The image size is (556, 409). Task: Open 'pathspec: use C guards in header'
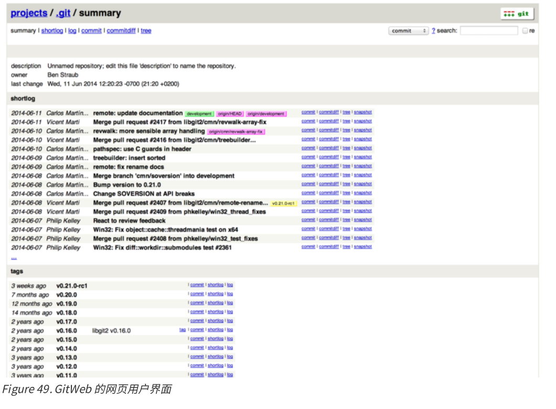(x=142, y=149)
